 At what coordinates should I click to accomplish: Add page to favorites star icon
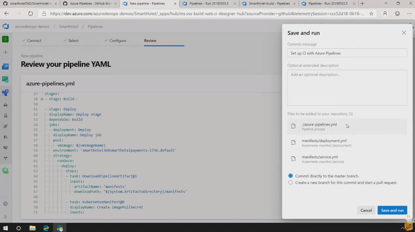tap(371, 14)
